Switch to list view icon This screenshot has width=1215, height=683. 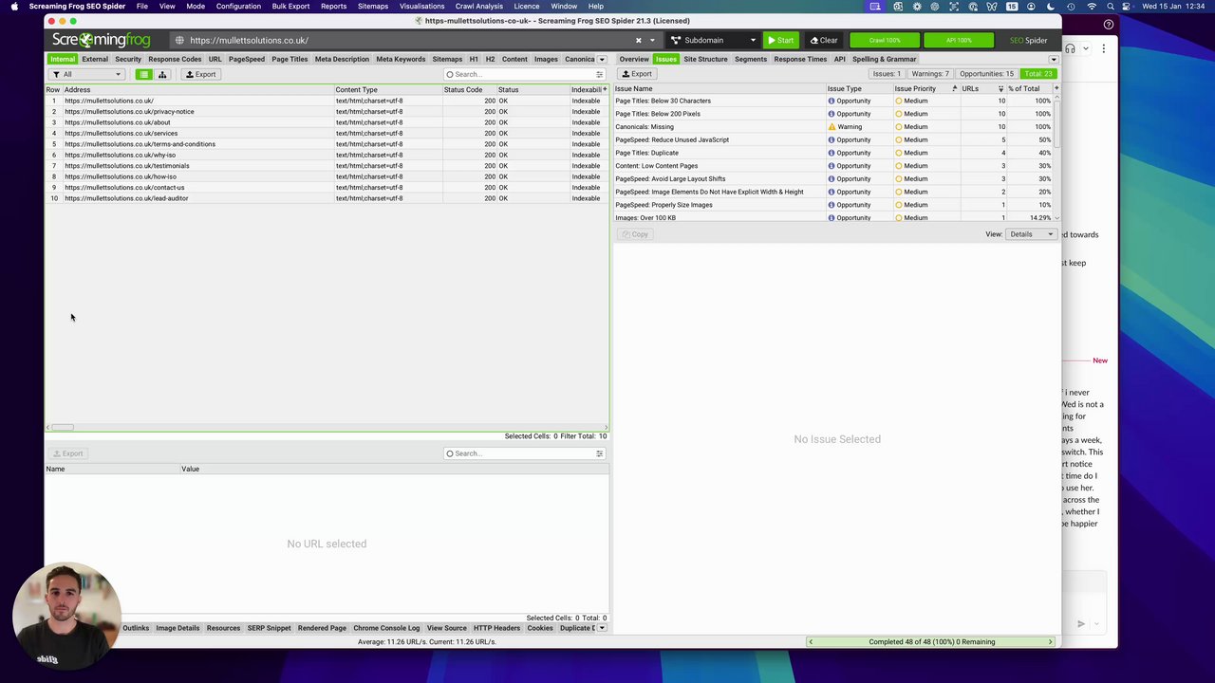click(x=143, y=74)
